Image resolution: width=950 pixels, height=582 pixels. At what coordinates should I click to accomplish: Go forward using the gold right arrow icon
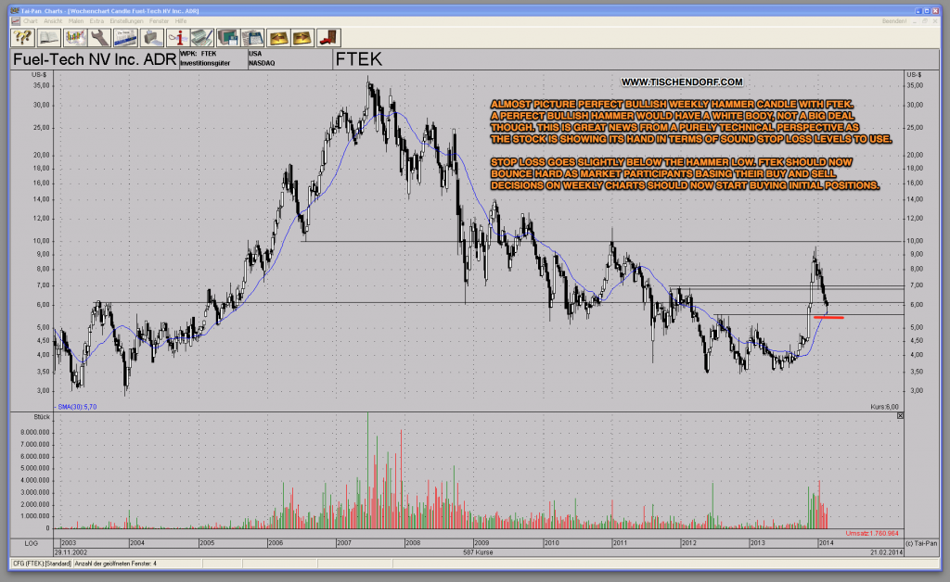(x=302, y=37)
